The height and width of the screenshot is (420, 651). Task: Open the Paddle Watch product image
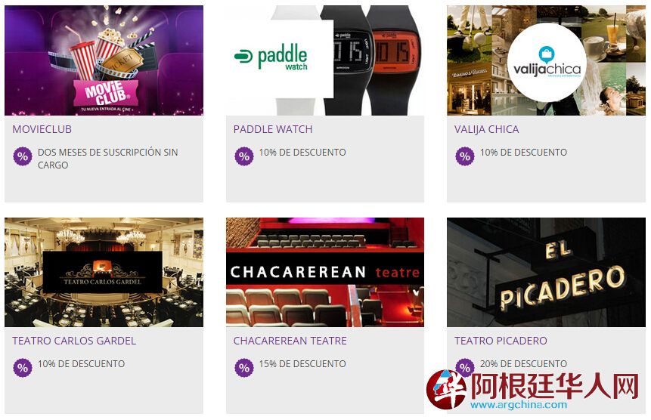[325, 60]
